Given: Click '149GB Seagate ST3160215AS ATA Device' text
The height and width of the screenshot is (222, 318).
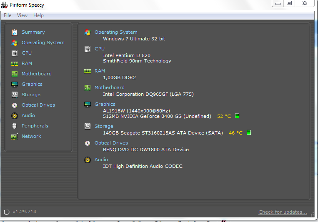Looking at the screenshot, I should (153, 133).
